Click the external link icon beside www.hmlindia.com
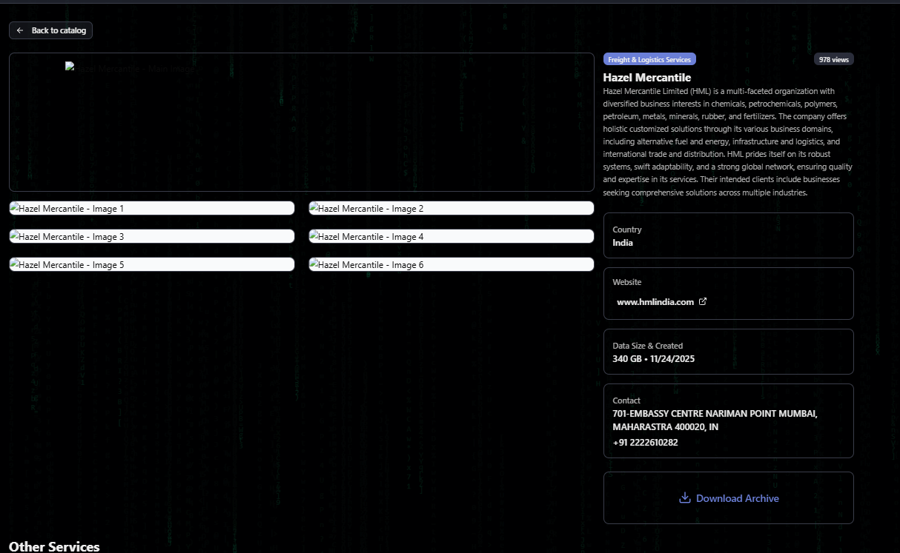The height and width of the screenshot is (553, 900). 703,301
